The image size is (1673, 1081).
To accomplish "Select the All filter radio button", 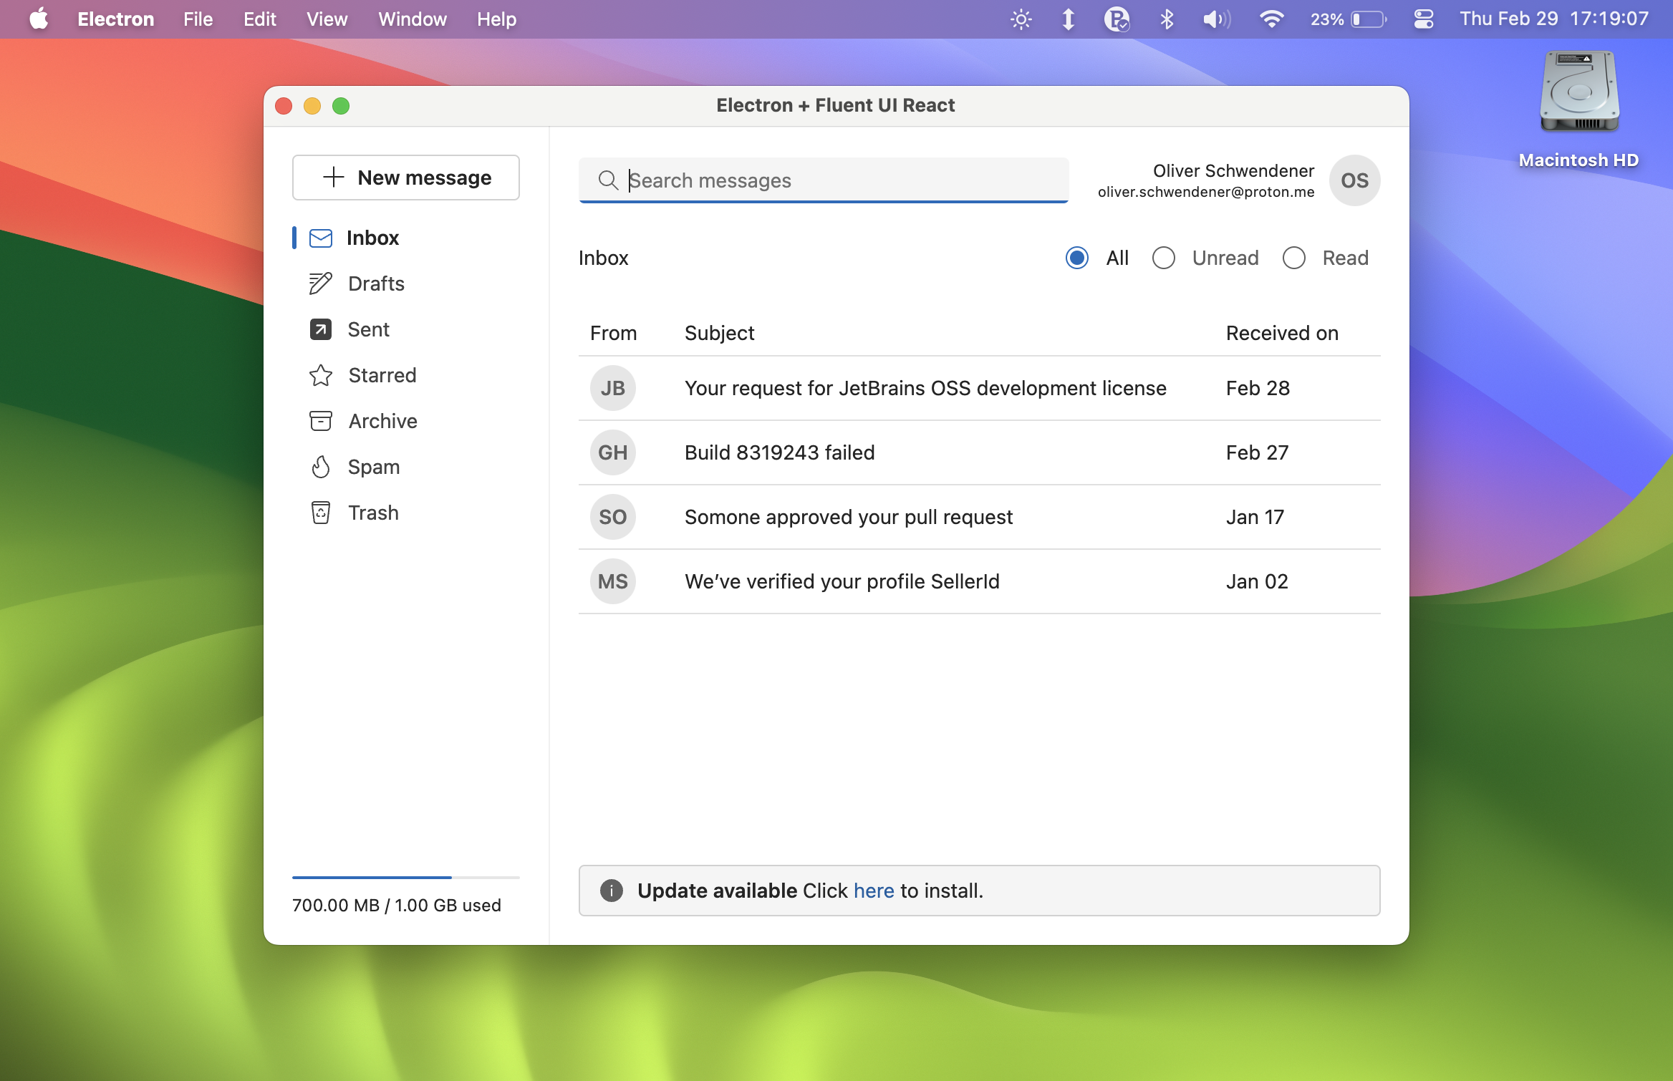I will (1076, 258).
